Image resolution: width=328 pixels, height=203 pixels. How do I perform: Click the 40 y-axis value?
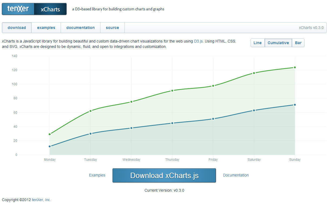pos(15,127)
